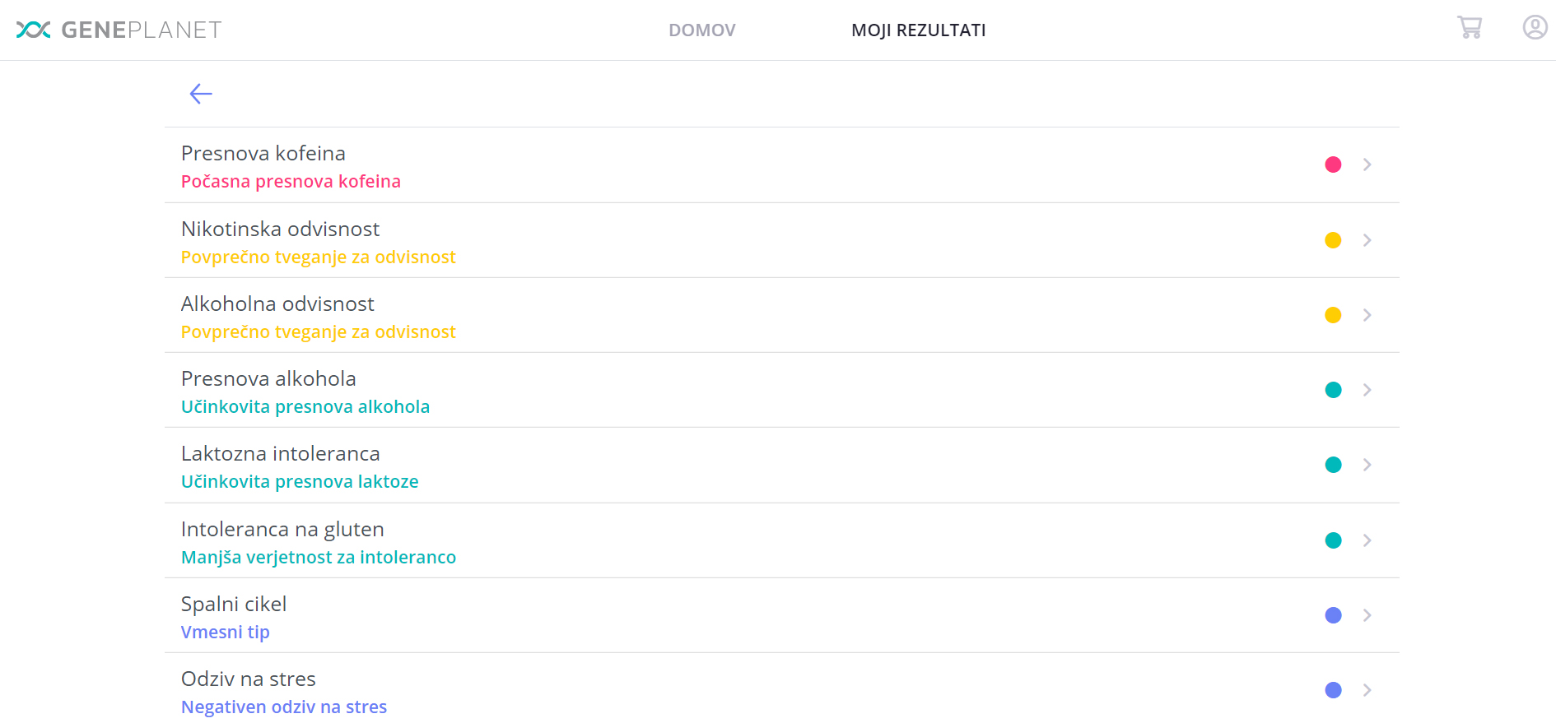Click the red dot for Presnova kofeina

pos(1333,165)
